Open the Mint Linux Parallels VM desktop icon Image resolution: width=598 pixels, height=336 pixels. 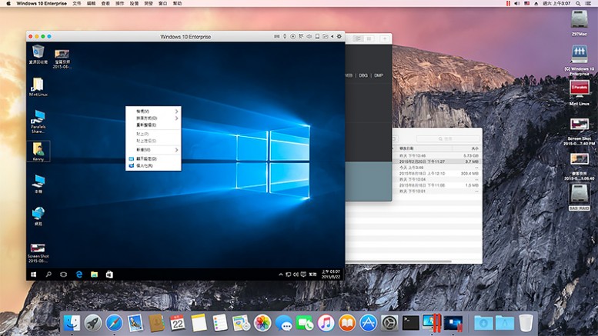pos(579,93)
